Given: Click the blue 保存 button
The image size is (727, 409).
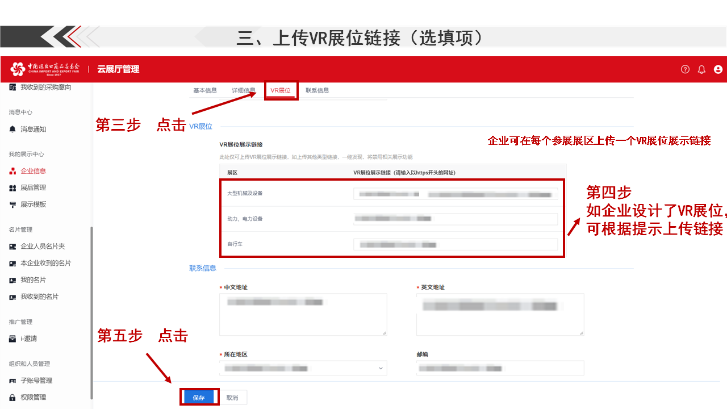Looking at the screenshot, I should tap(199, 397).
